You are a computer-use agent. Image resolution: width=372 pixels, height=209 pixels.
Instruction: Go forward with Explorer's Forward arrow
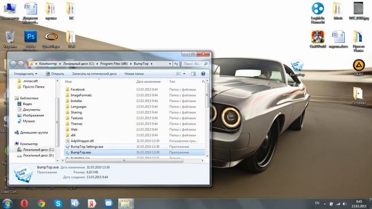pos(21,63)
